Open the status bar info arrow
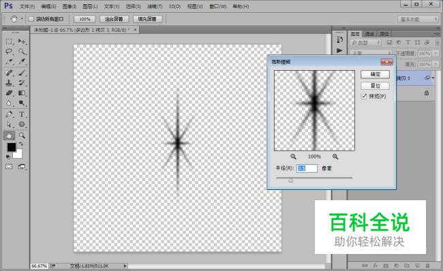 point(125,266)
